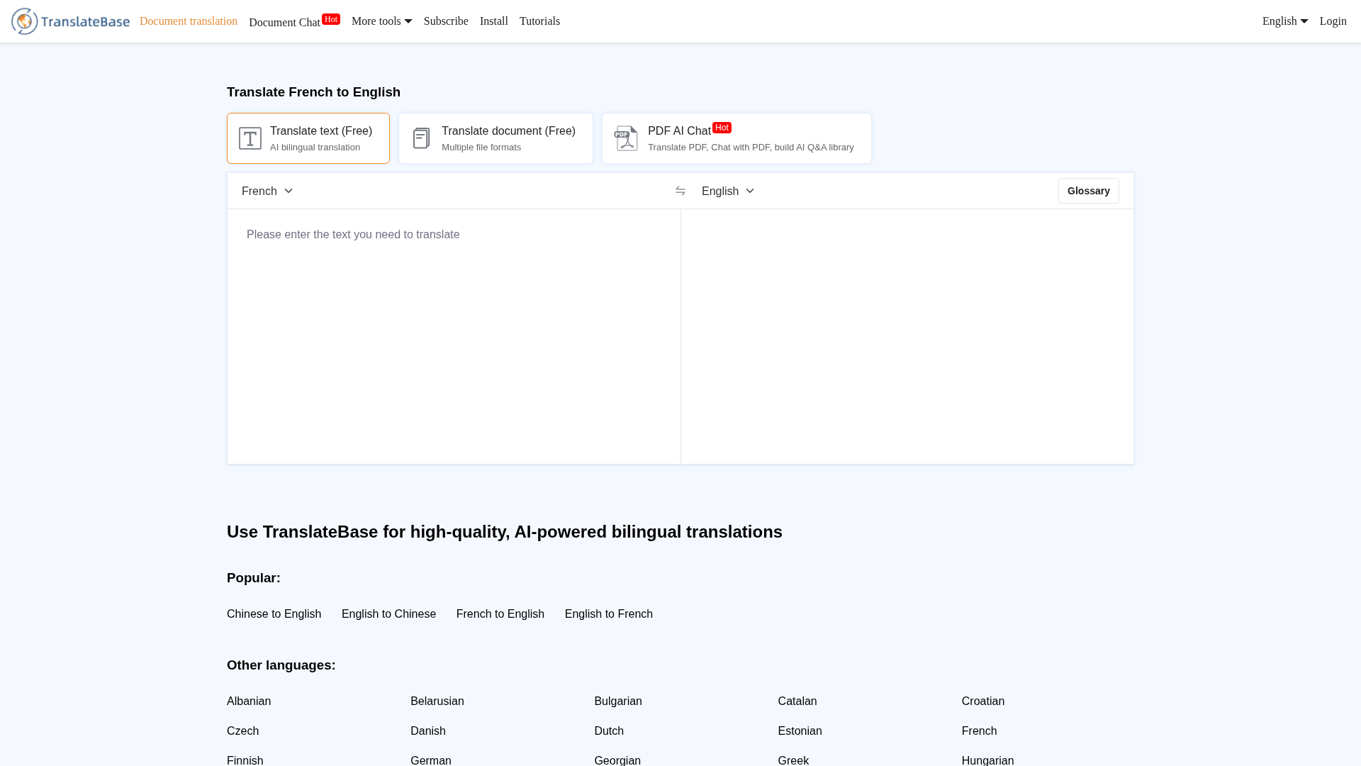The height and width of the screenshot is (766, 1361).
Task: Go to Document Chat in navbar
Action: (285, 22)
